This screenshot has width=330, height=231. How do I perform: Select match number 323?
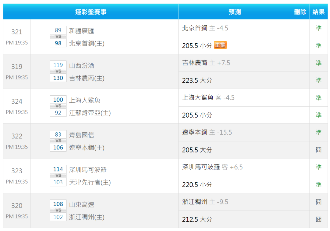(x=17, y=170)
